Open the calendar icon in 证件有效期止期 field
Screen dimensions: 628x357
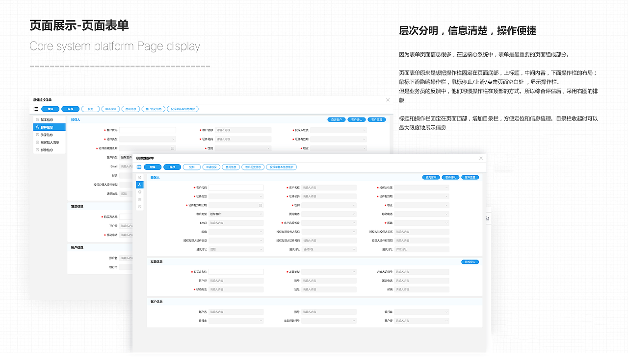(x=260, y=205)
